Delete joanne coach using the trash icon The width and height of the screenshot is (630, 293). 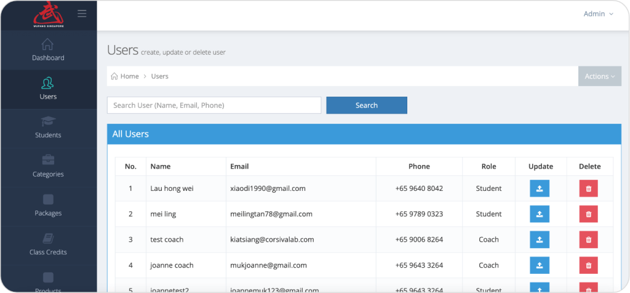pyautogui.click(x=589, y=265)
